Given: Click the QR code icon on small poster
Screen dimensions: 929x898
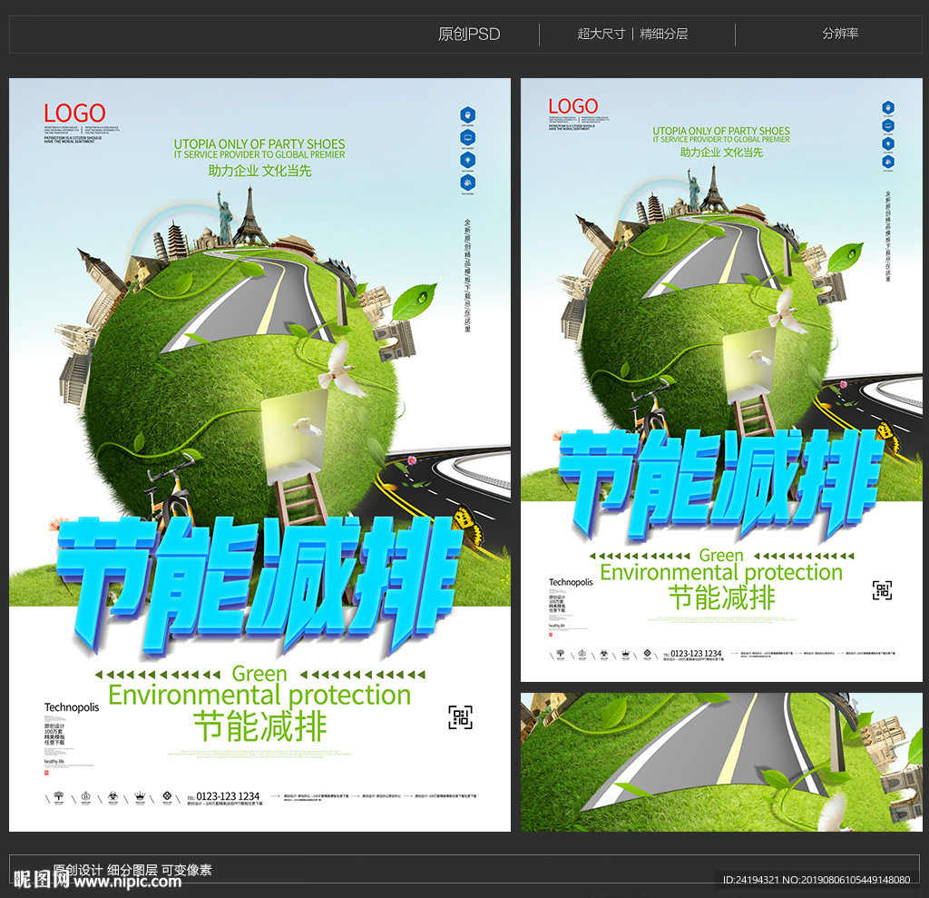Looking at the screenshot, I should coord(882,590).
